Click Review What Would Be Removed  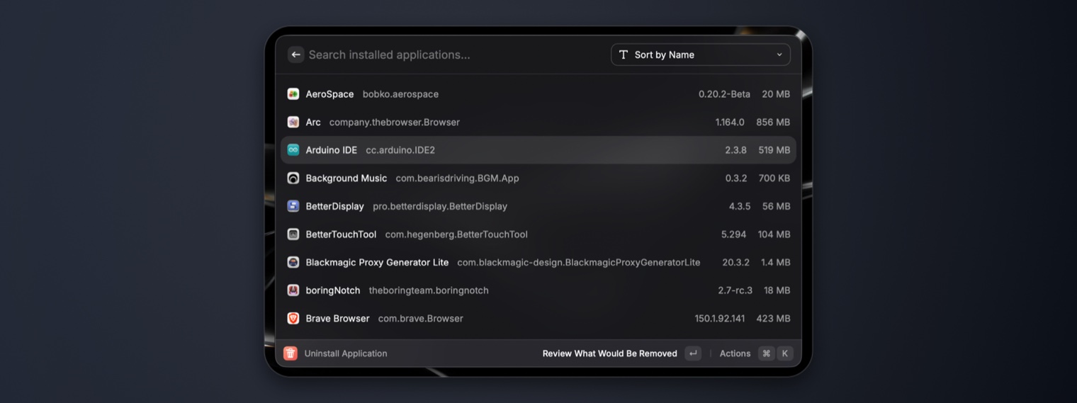point(609,353)
